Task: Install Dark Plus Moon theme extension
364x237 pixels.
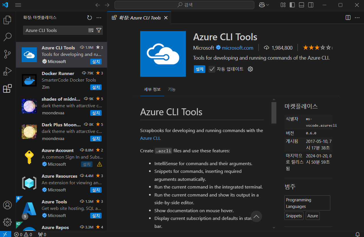Action: [96, 139]
